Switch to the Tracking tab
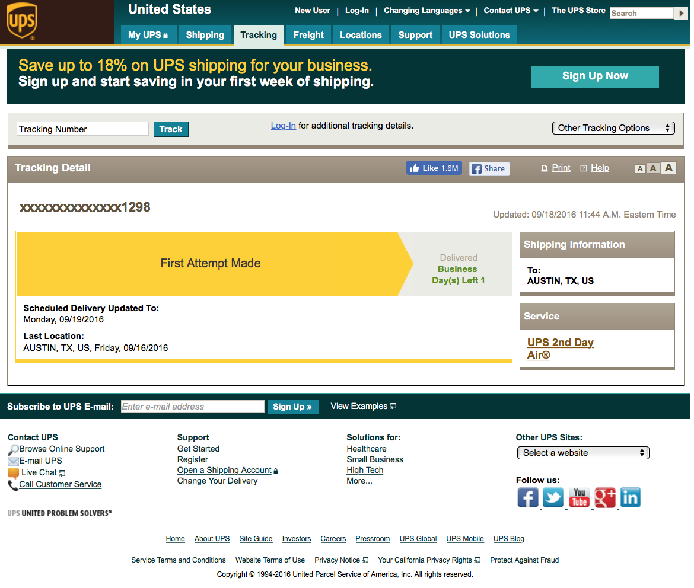Image resolution: width=694 pixels, height=588 pixels. tap(259, 35)
